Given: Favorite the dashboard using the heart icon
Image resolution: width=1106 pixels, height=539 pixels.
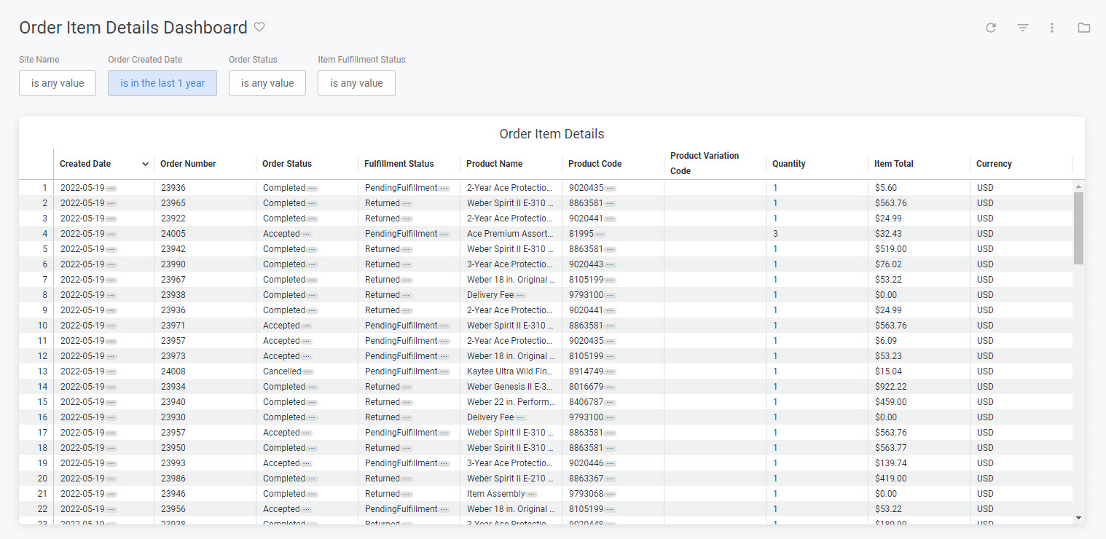Looking at the screenshot, I should pos(259,26).
